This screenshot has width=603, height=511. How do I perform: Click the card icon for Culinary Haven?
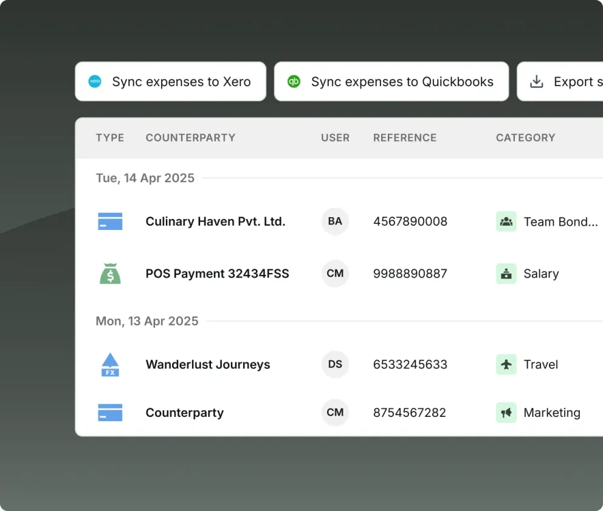[x=110, y=221]
